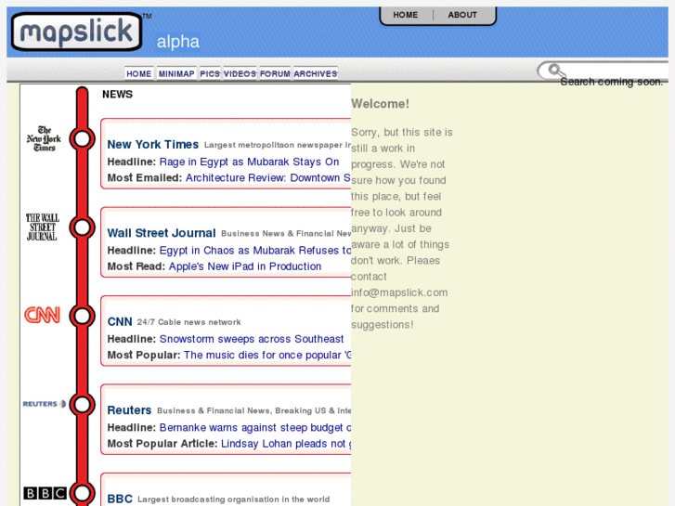The image size is (675, 506).
Task: Open the PICS menu item
Action: click(210, 73)
